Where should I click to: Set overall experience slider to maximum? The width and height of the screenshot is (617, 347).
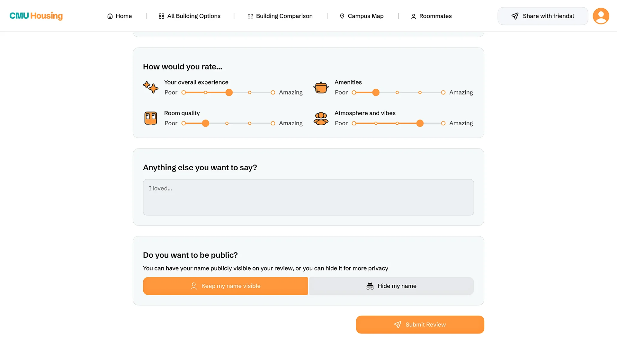(x=273, y=93)
